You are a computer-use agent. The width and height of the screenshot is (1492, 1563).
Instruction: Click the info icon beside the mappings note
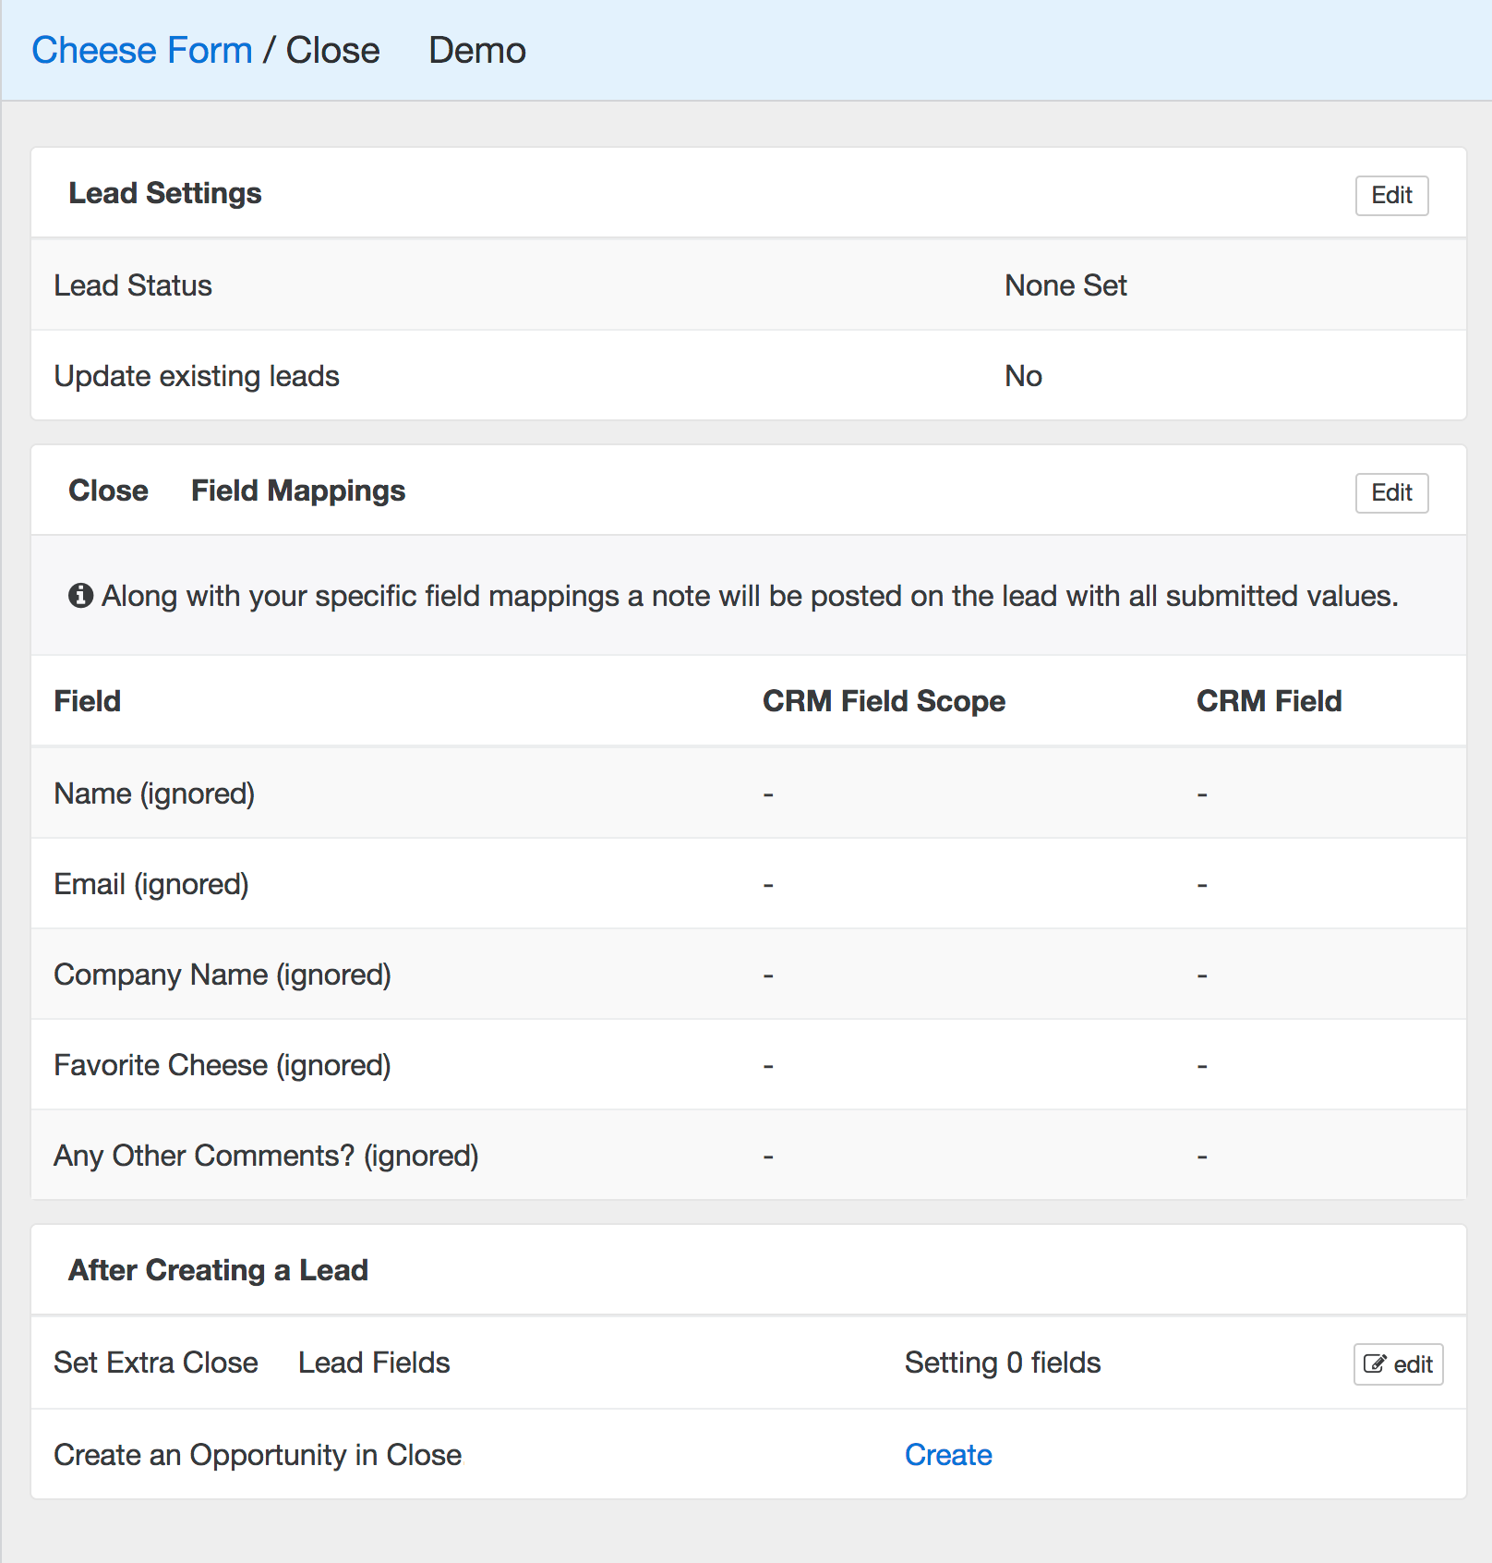(80, 596)
